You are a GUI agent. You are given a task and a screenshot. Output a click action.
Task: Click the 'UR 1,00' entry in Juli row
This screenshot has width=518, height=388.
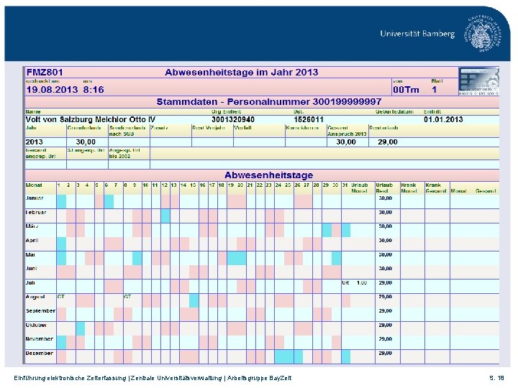[355, 283]
